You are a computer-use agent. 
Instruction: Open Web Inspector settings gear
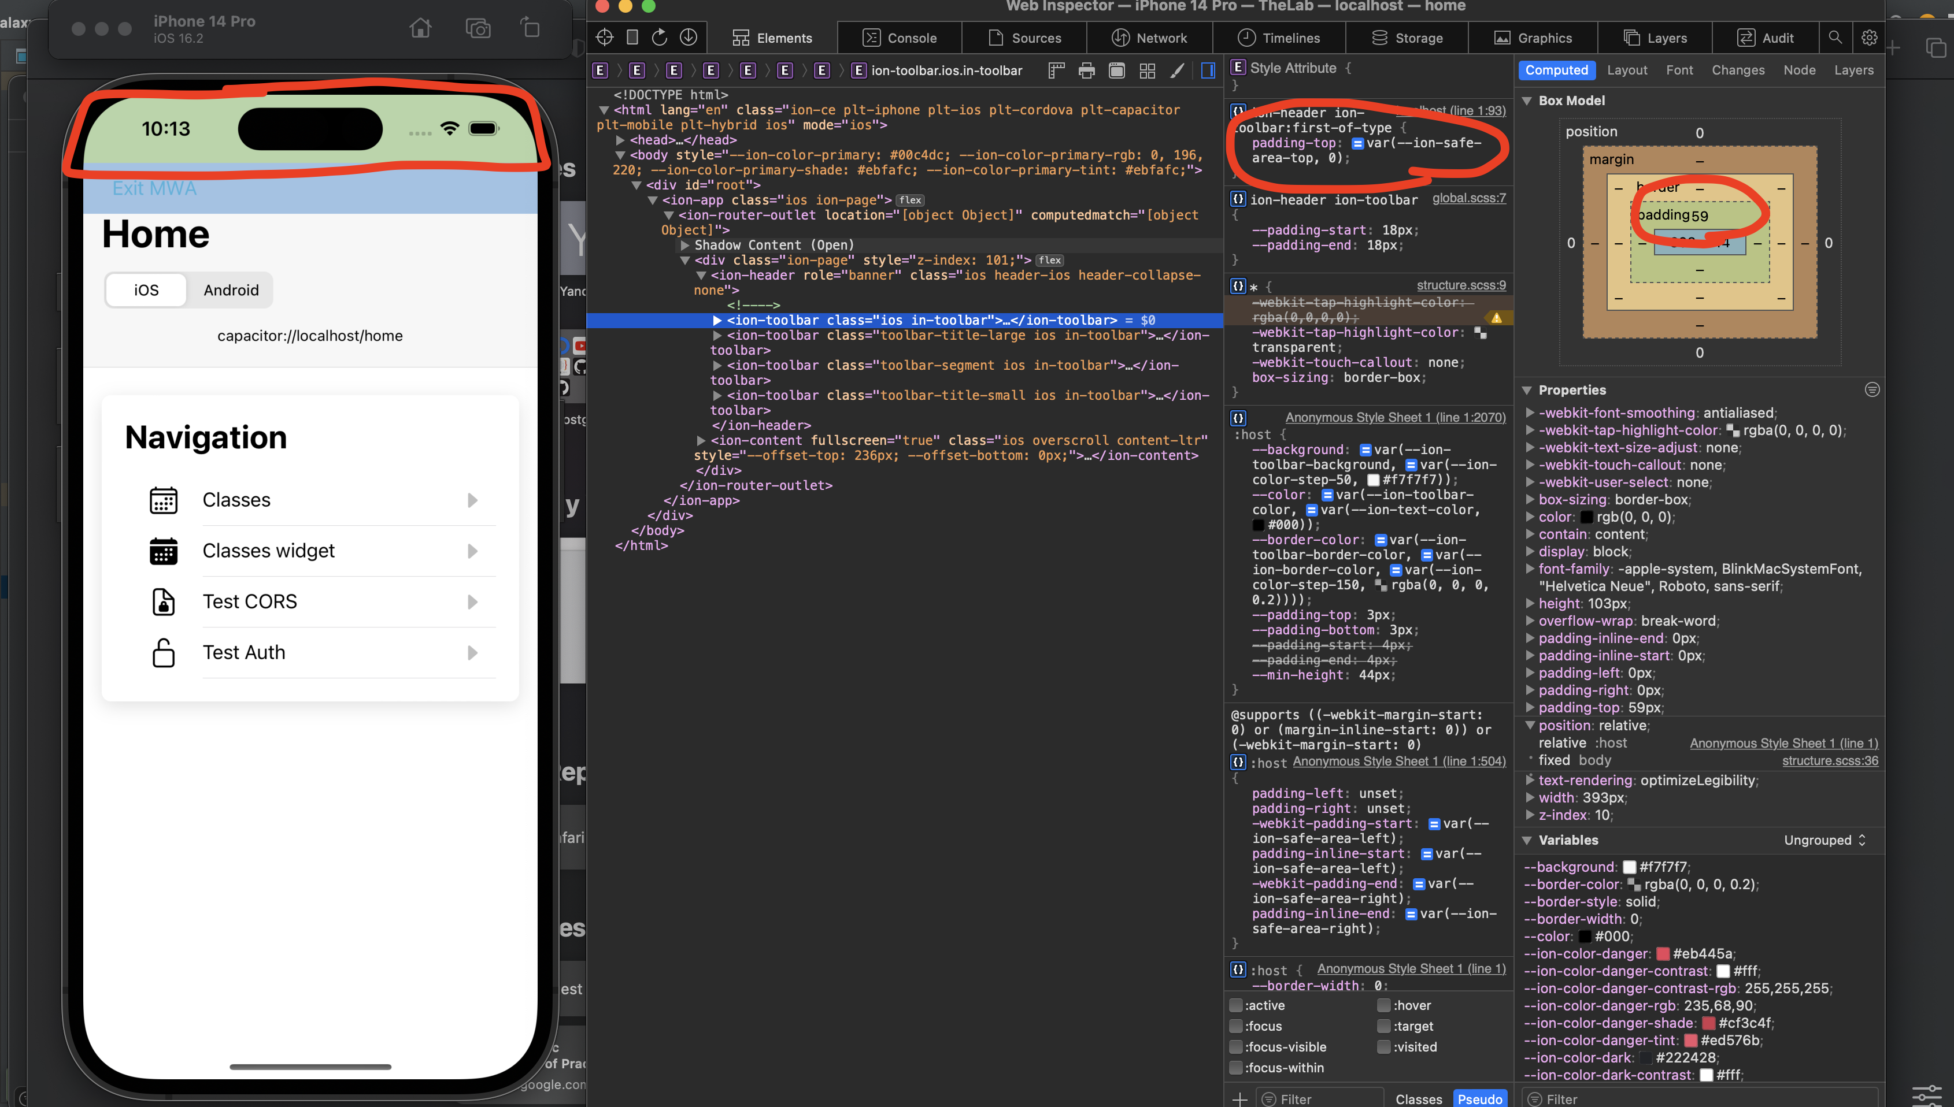(1869, 37)
